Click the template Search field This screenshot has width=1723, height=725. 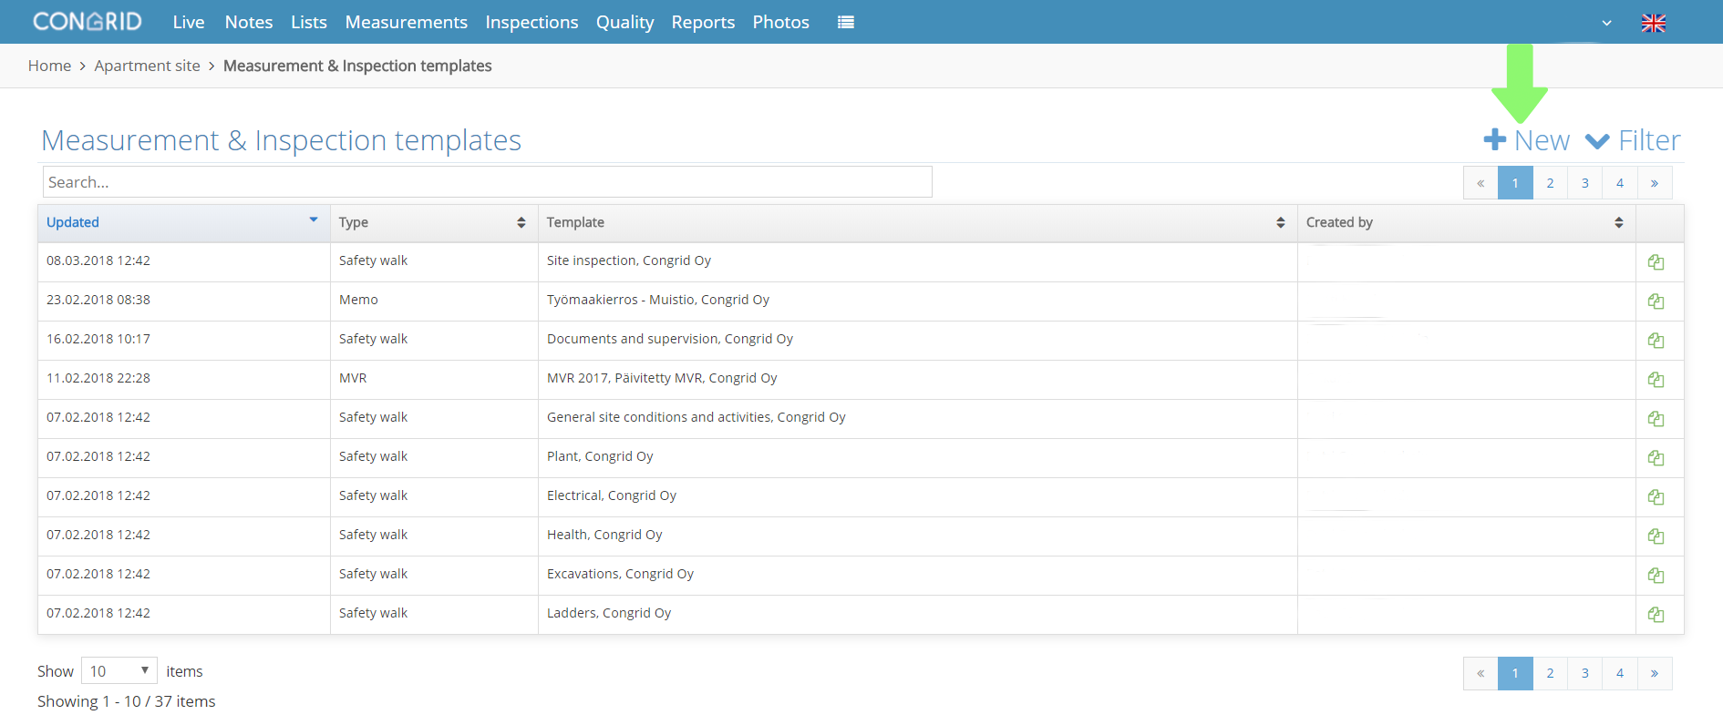[487, 182]
